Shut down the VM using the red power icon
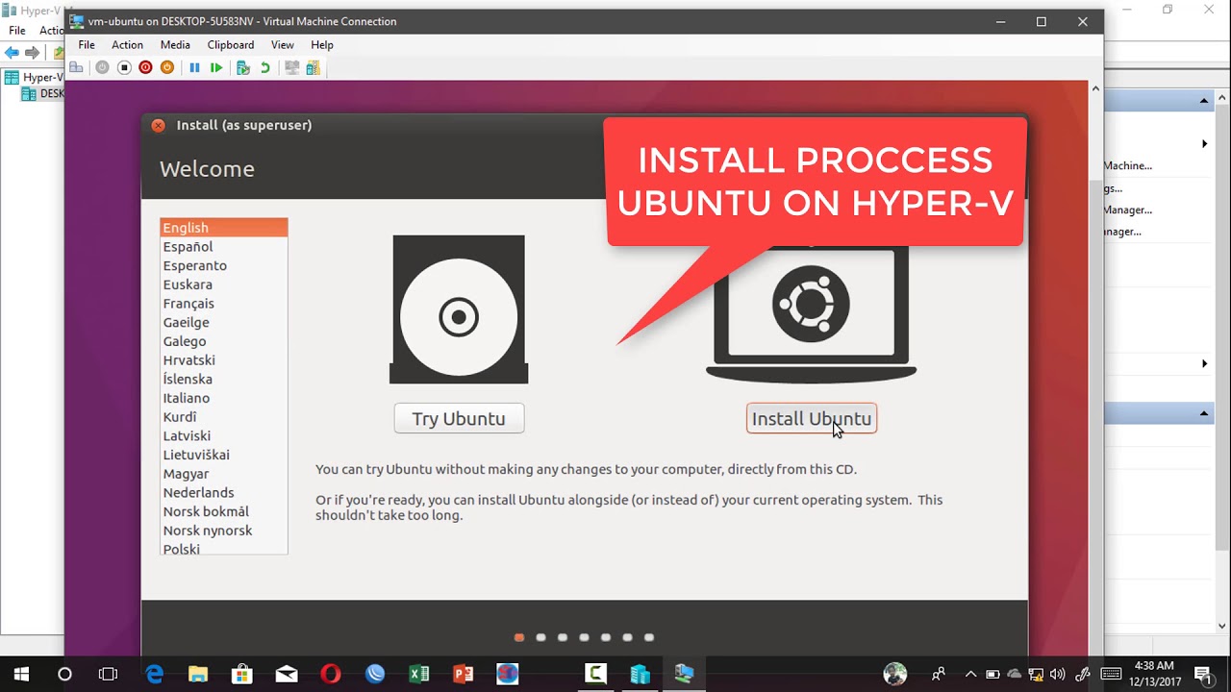1231x692 pixels. [x=145, y=67]
